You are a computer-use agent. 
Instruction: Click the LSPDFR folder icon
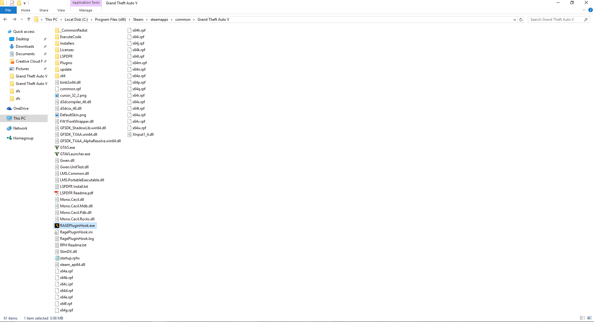click(57, 56)
